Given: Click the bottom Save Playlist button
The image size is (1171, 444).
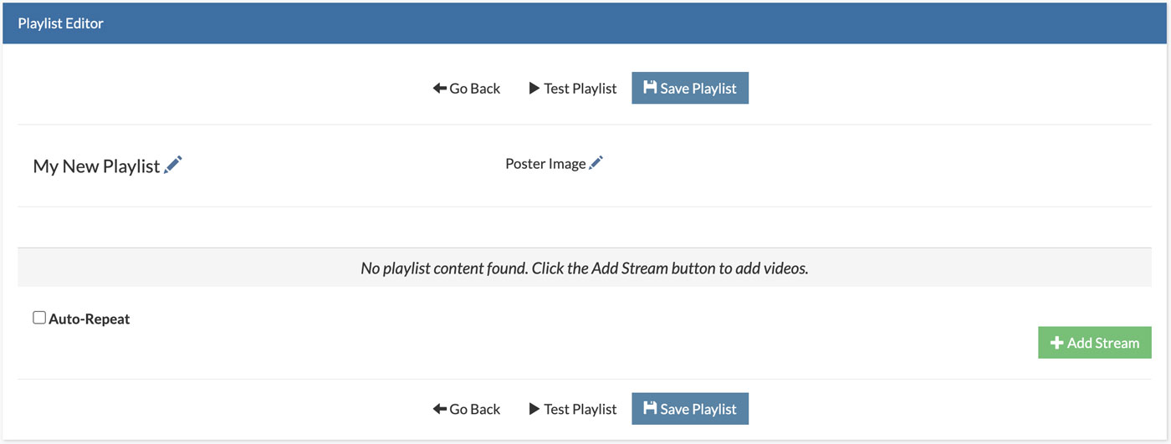Looking at the screenshot, I should [690, 409].
